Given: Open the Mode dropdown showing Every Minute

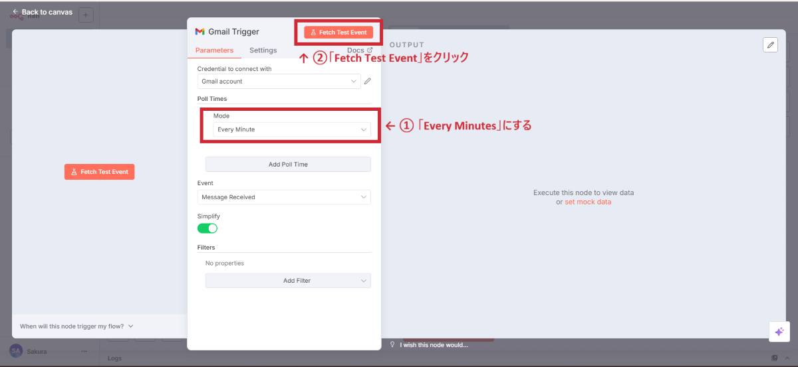Looking at the screenshot, I should [292, 129].
